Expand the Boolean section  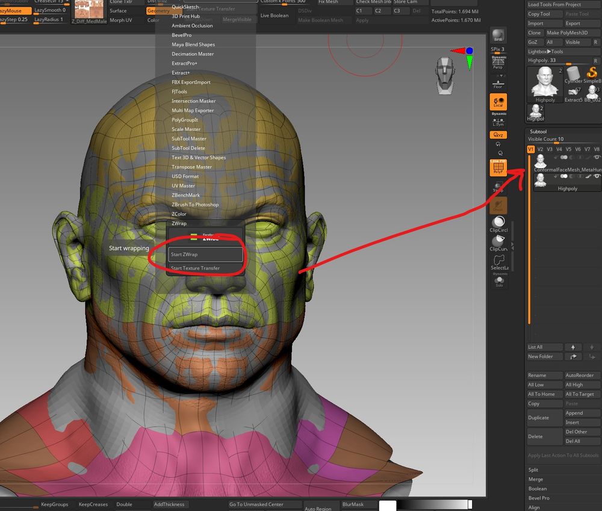click(538, 489)
